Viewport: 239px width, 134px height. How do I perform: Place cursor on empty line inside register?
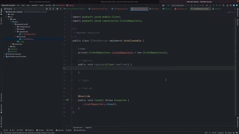click(x=152, y=68)
